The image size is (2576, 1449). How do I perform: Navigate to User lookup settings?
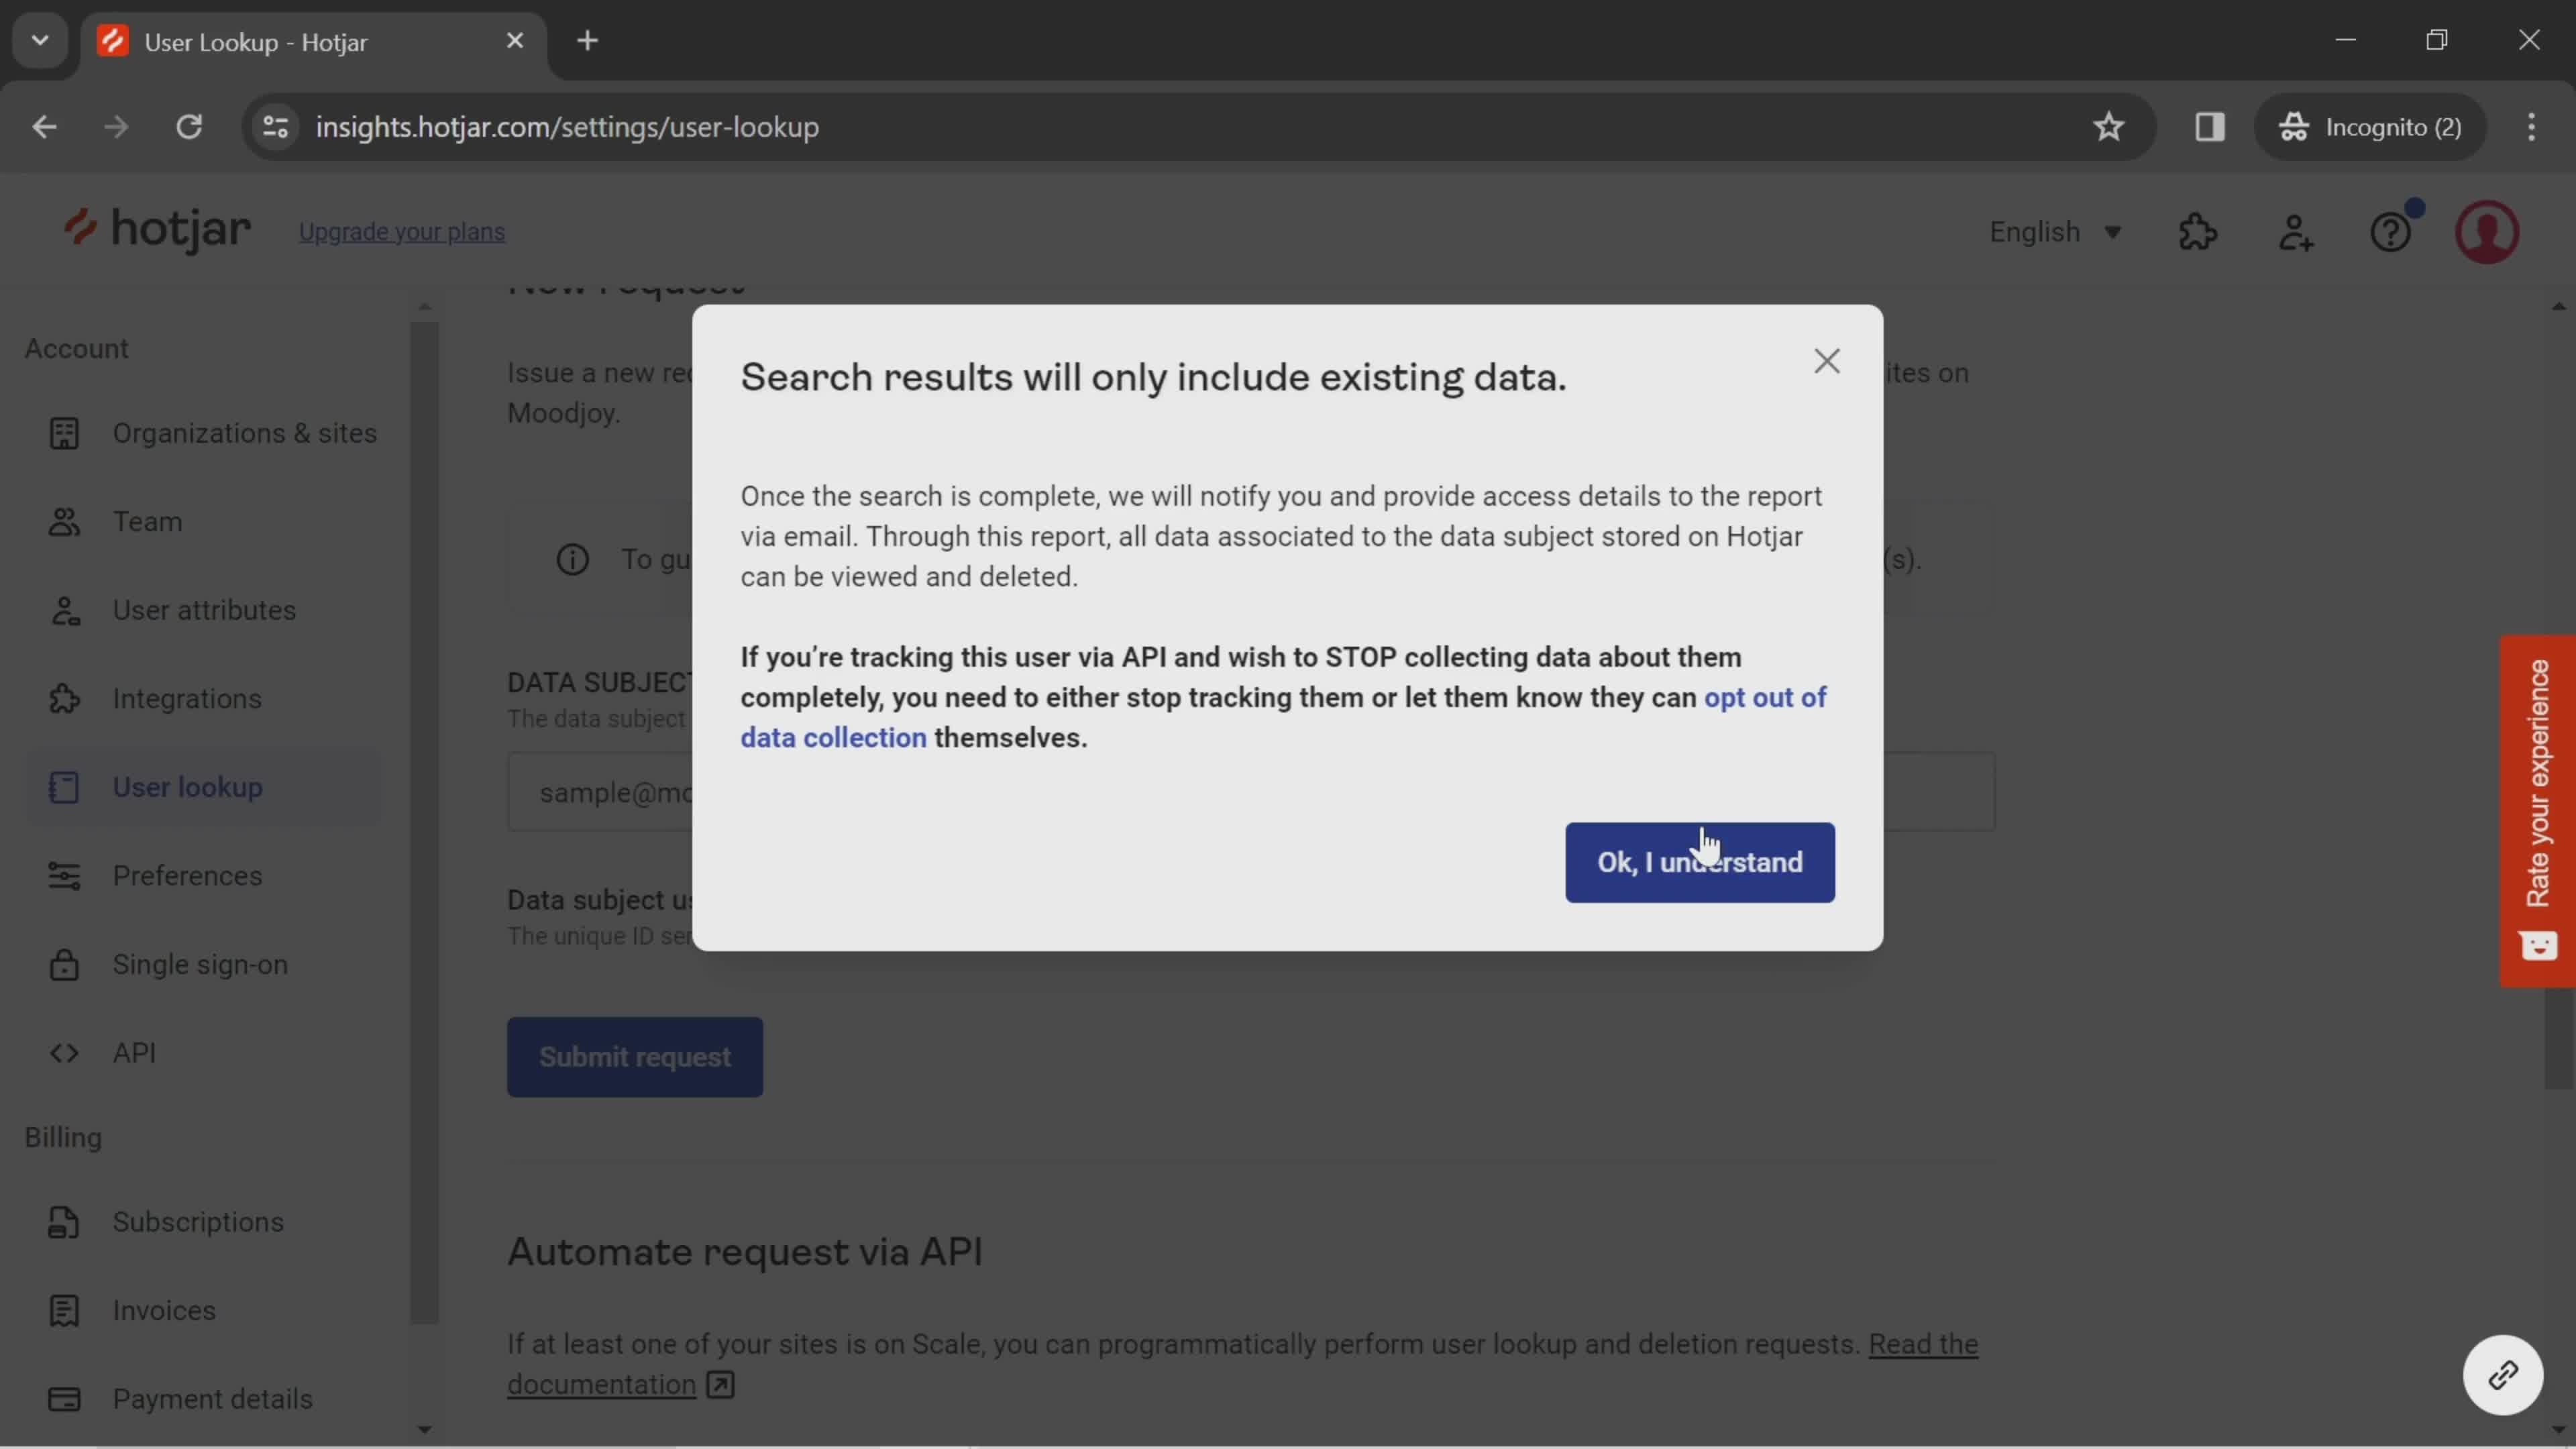(186, 786)
